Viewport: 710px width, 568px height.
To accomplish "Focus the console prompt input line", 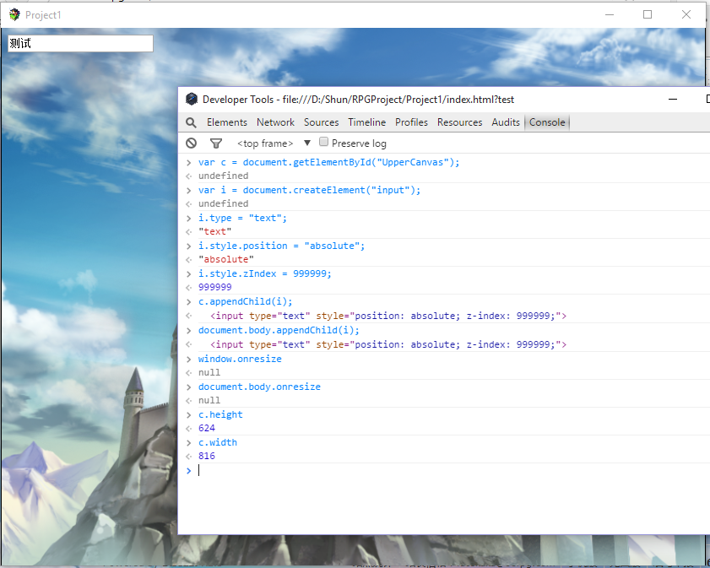I will 444,471.
